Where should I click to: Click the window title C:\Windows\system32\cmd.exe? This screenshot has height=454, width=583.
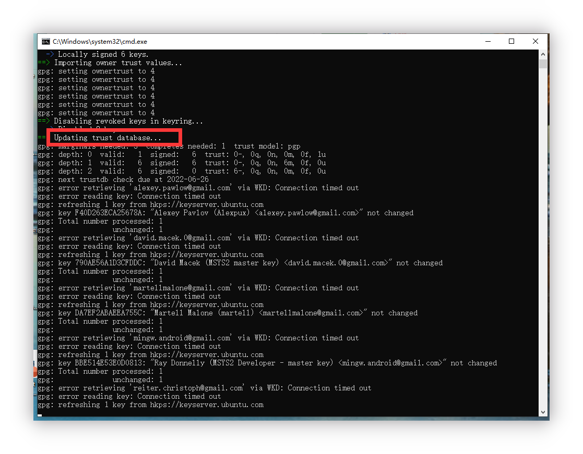pyautogui.click(x=100, y=42)
